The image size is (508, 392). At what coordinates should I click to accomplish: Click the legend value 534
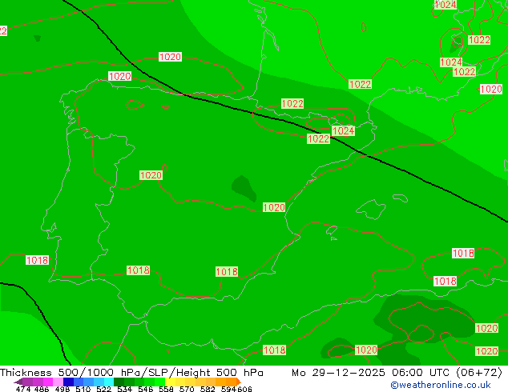pyautogui.click(x=124, y=389)
